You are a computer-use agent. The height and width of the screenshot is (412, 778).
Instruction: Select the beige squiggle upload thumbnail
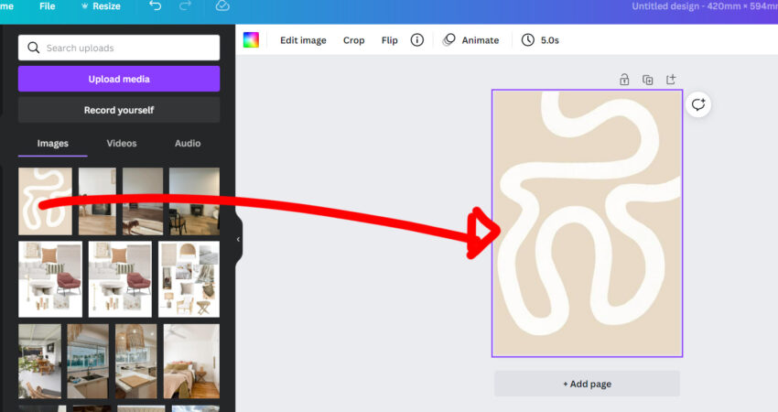pos(45,200)
